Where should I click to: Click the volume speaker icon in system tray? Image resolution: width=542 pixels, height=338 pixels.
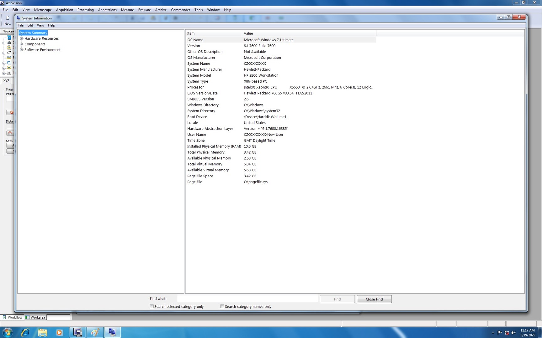tap(513, 333)
